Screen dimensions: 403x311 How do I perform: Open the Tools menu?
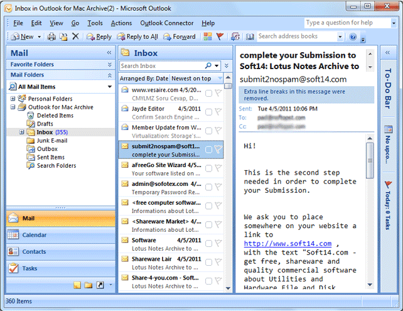(95, 23)
